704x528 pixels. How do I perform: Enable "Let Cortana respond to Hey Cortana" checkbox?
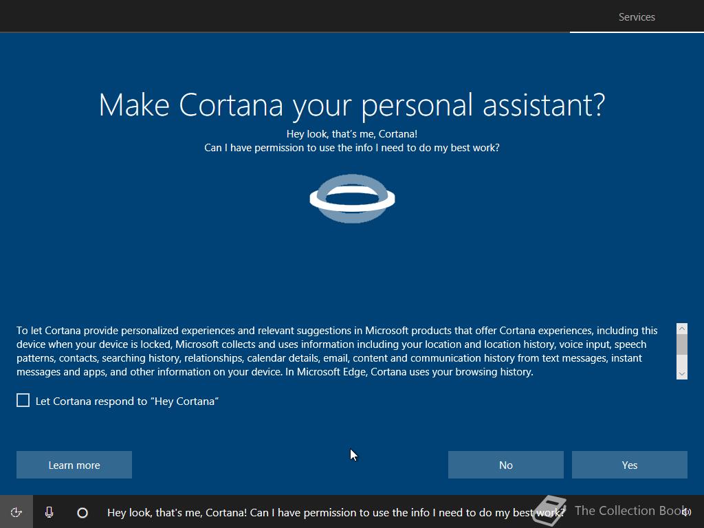click(23, 400)
